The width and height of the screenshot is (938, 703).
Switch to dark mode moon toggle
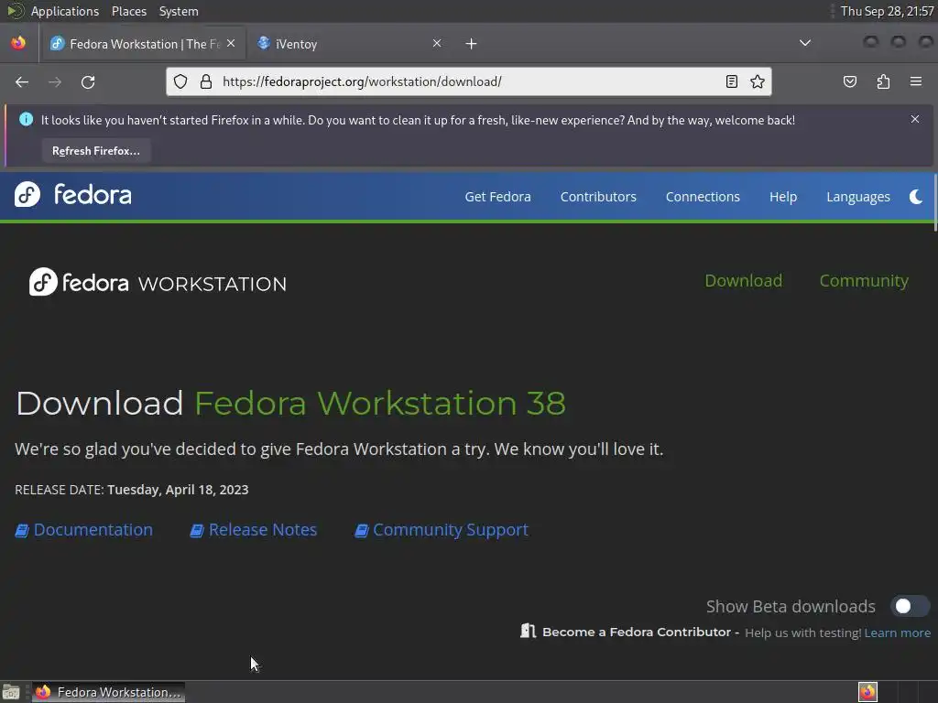pyautogui.click(x=916, y=197)
